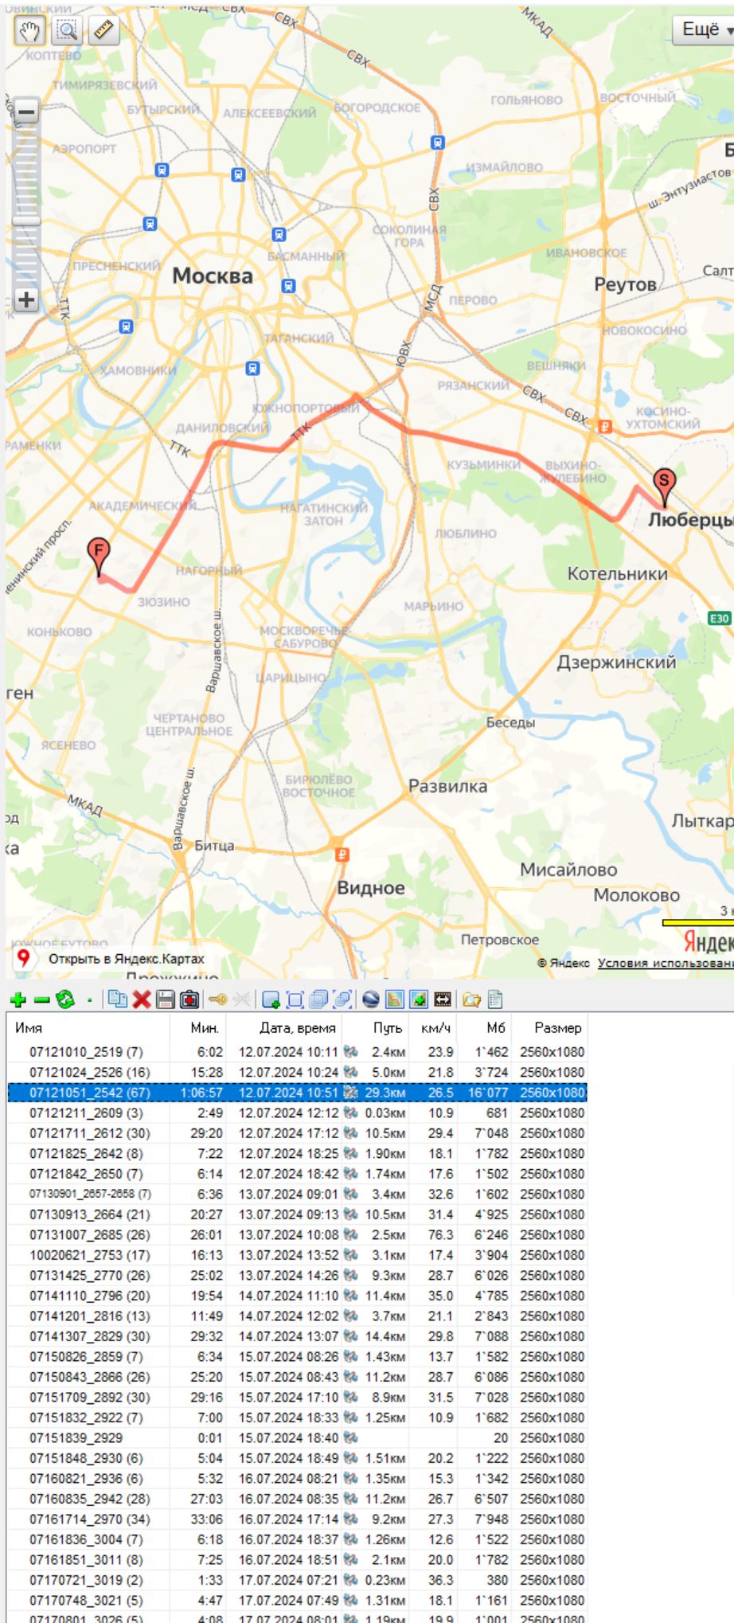Image resolution: width=734 pixels, height=1623 pixels.
Task: Open the folder icon in toolbar
Action: click(x=472, y=1000)
